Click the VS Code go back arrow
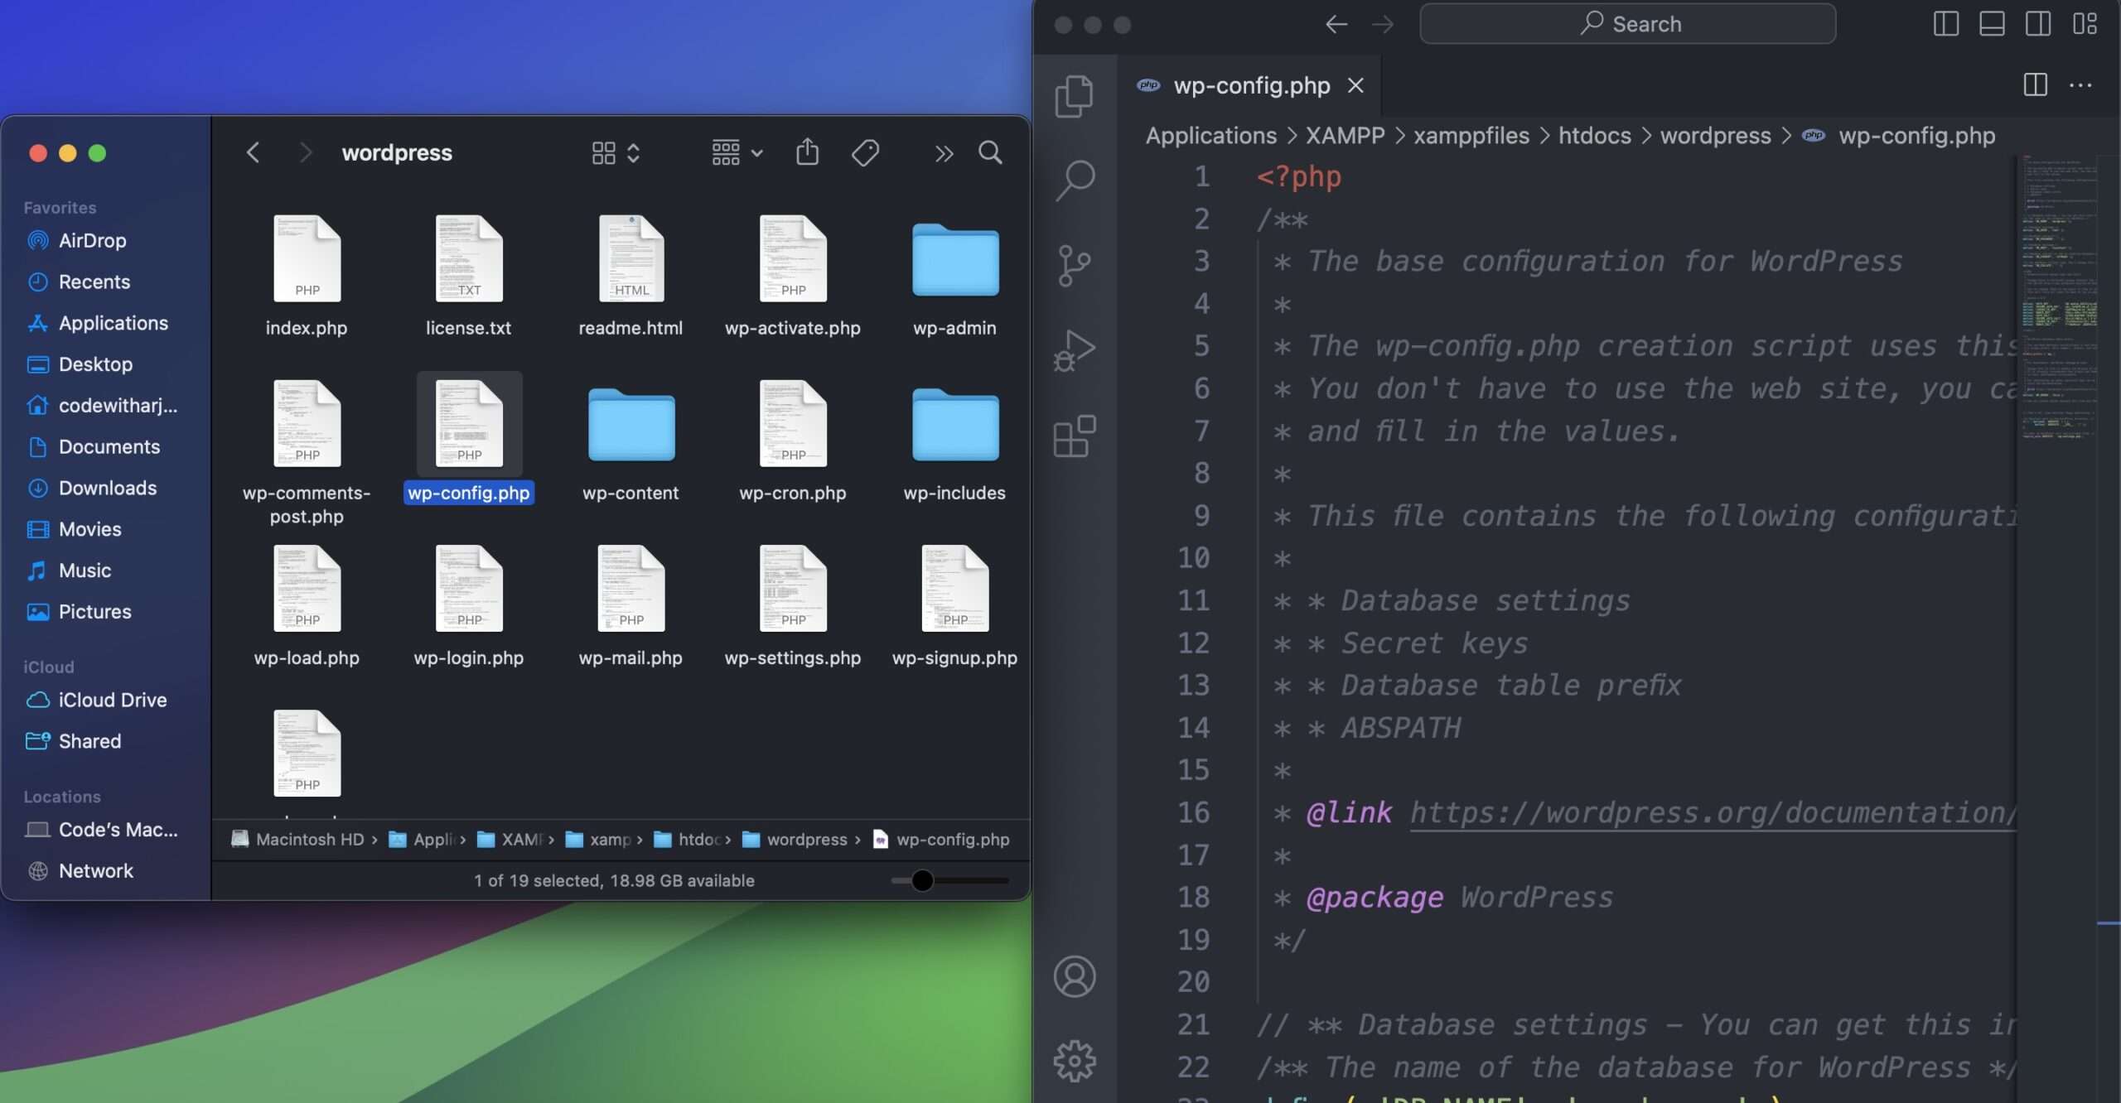Screen dimensions: 2121x1103 1336,24
